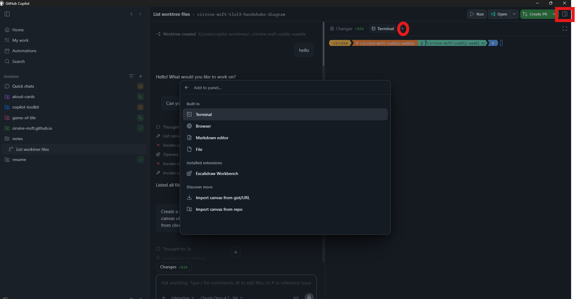Click aloud-cards merge status badge
The width and height of the screenshot is (575, 299).
(x=140, y=97)
